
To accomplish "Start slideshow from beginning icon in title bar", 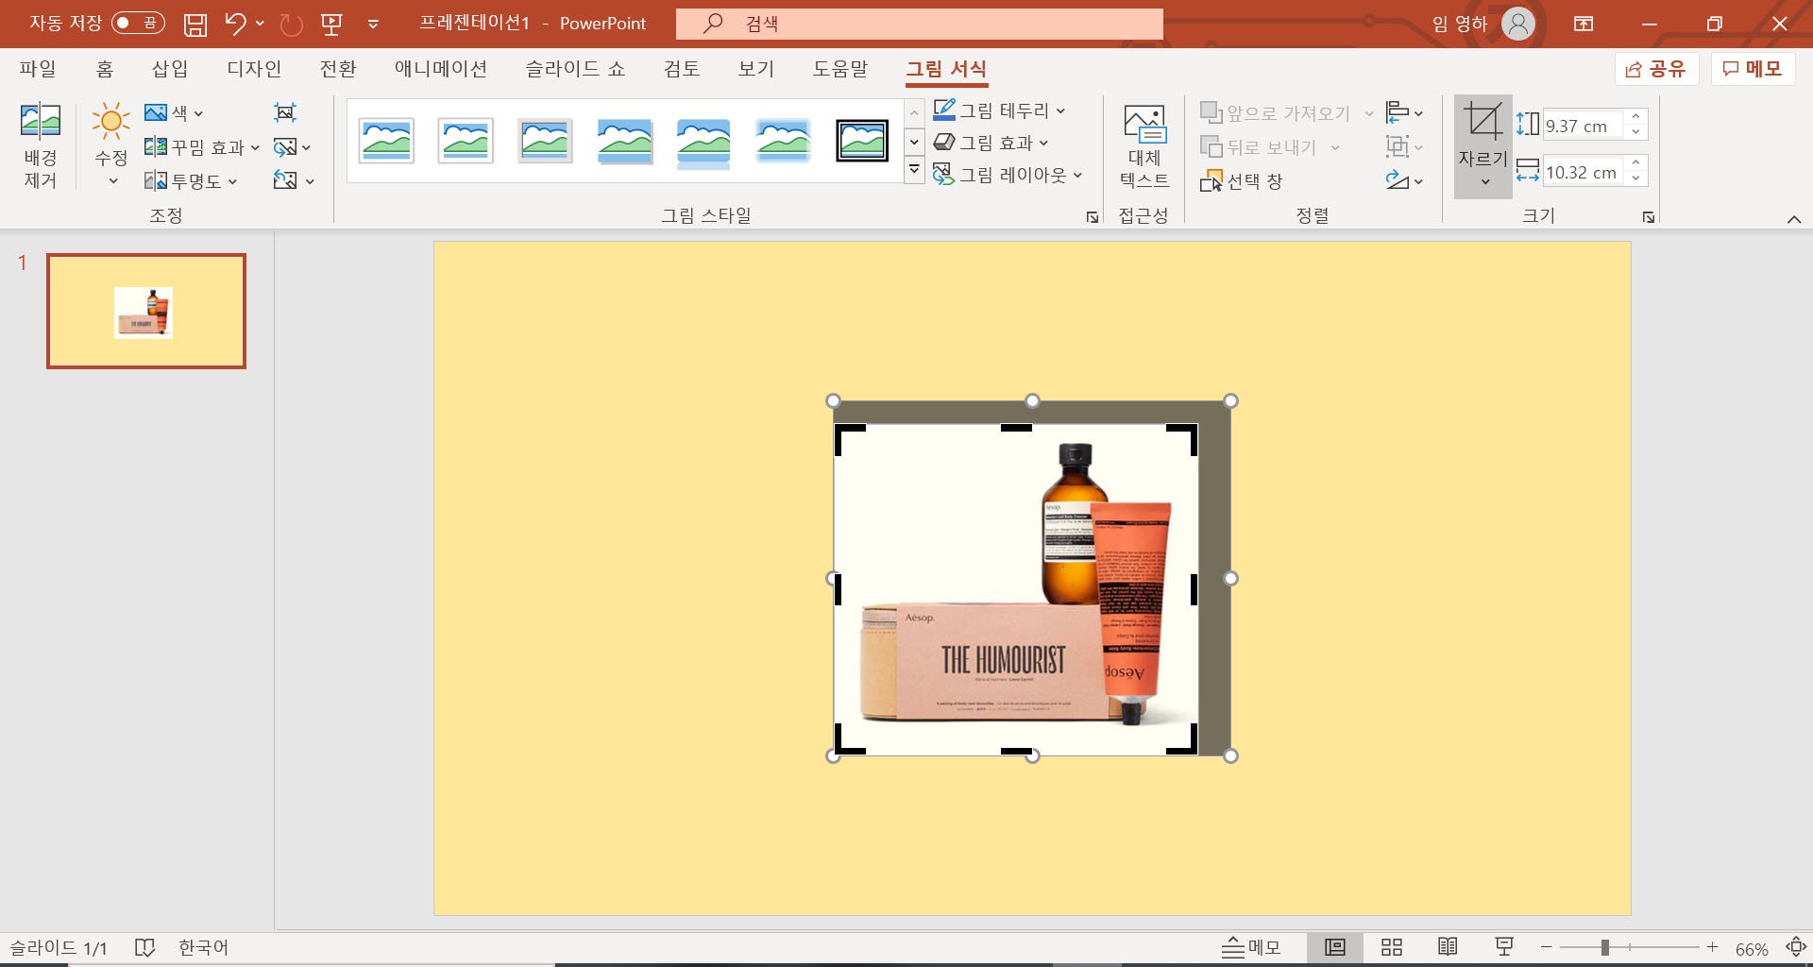I will coord(331,24).
